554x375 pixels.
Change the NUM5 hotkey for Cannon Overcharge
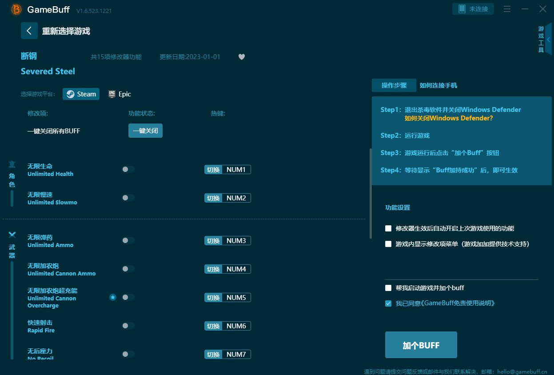pos(236,297)
